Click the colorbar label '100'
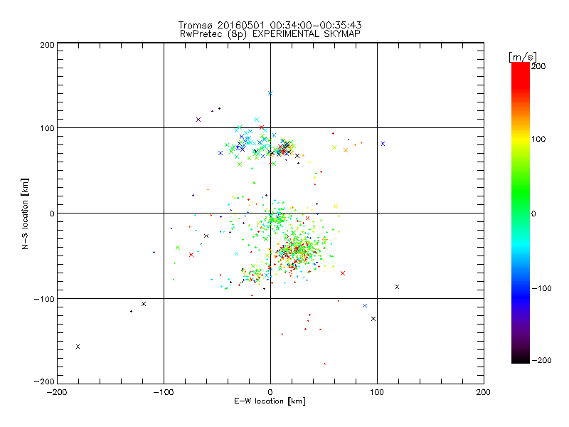 [538, 139]
